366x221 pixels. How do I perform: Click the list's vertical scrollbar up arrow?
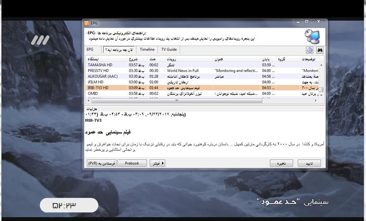click(x=321, y=65)
